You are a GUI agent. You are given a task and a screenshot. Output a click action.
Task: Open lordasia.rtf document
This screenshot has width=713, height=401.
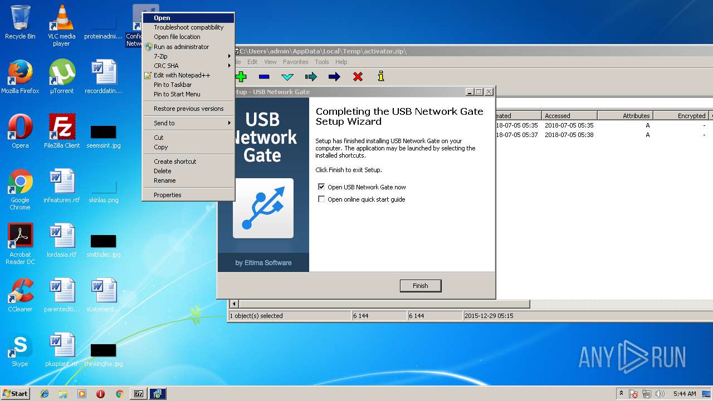tap(61, 241)
